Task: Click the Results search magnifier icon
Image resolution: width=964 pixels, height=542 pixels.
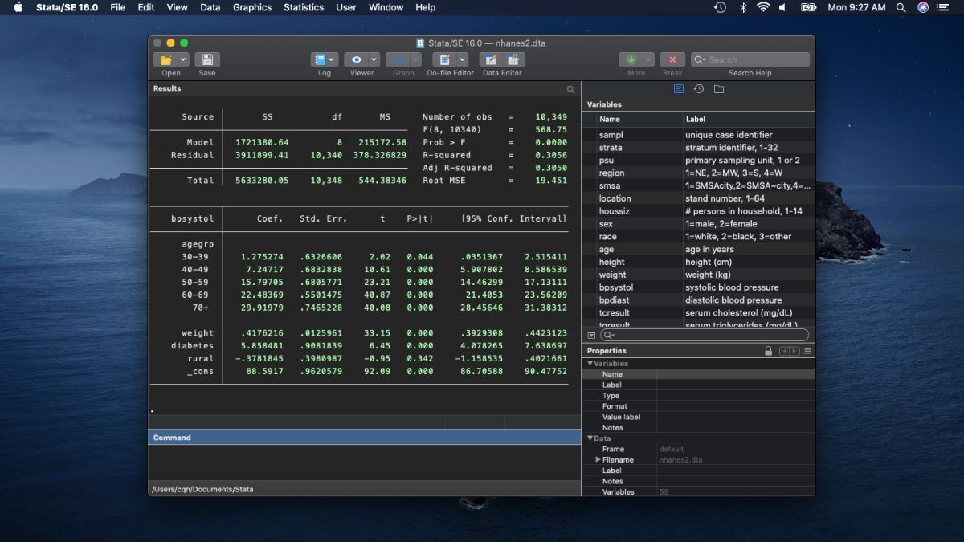Action: 571,89
